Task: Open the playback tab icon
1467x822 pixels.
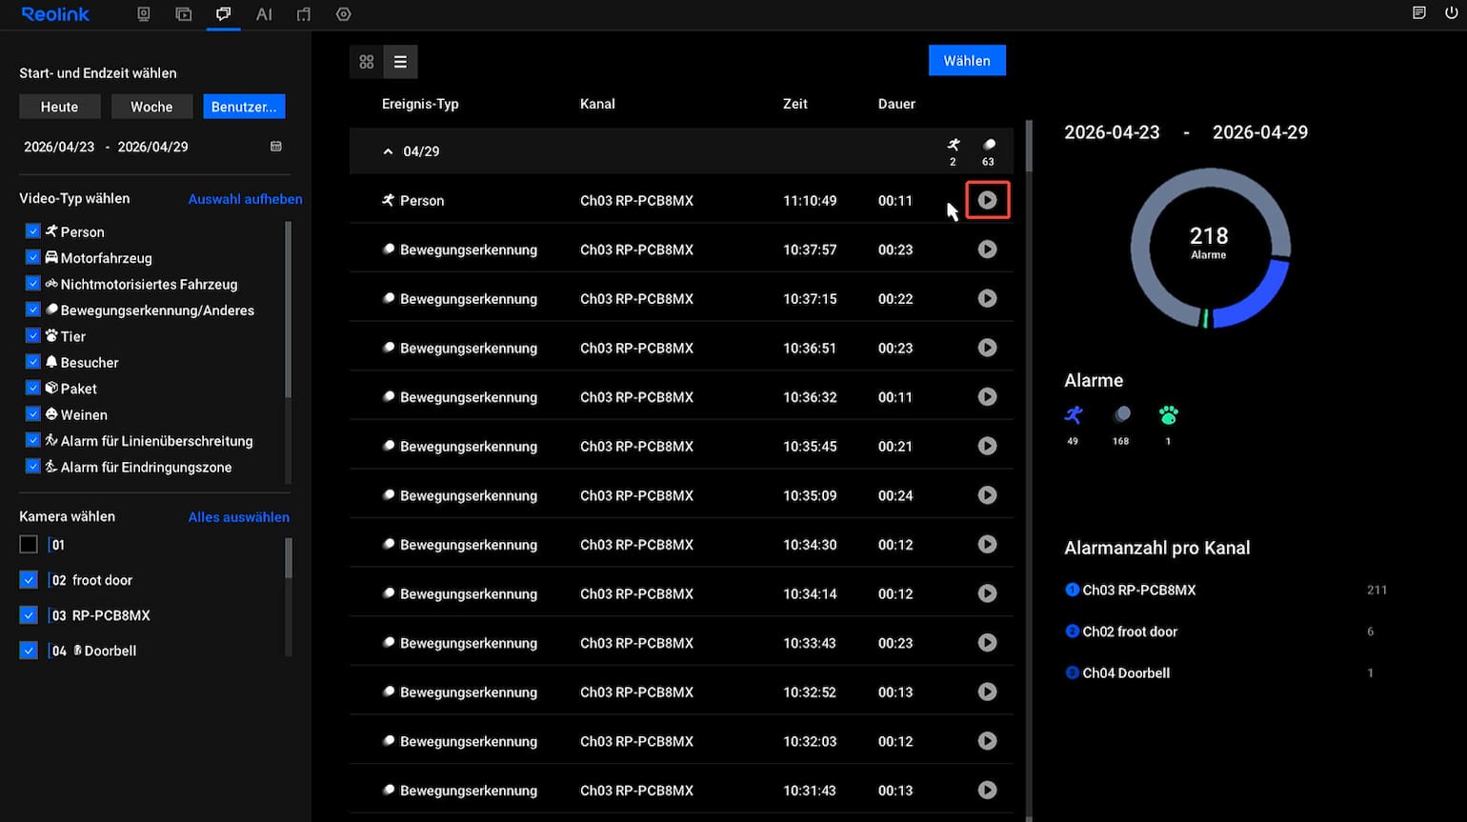Action: pyautogui.click(x=184, y=14)
